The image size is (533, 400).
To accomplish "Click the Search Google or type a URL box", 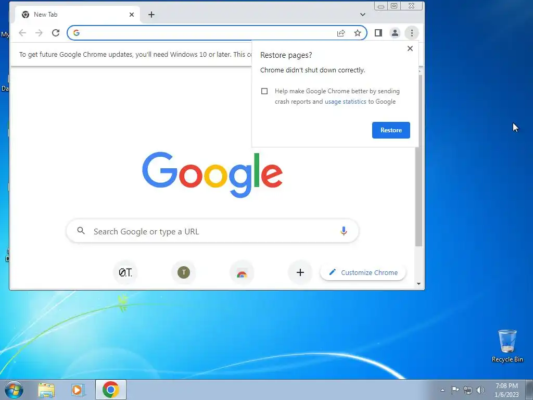I will [212, 231].
